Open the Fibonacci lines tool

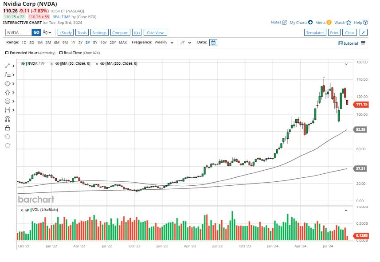[x=8, y=74]
